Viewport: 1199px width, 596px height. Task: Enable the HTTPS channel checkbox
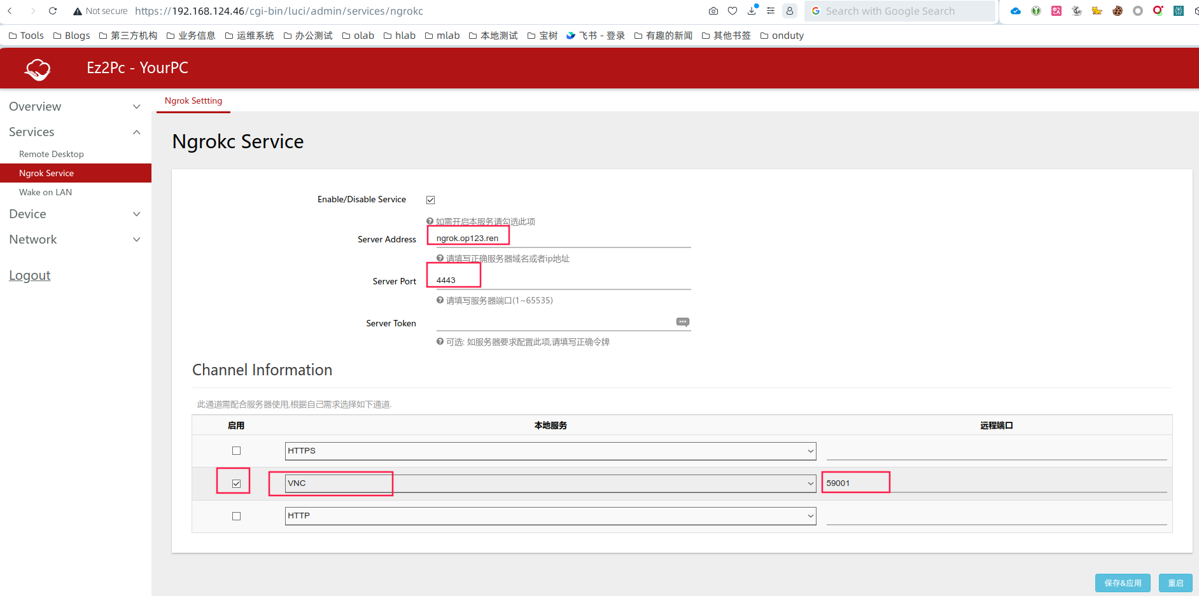[236, 451]
